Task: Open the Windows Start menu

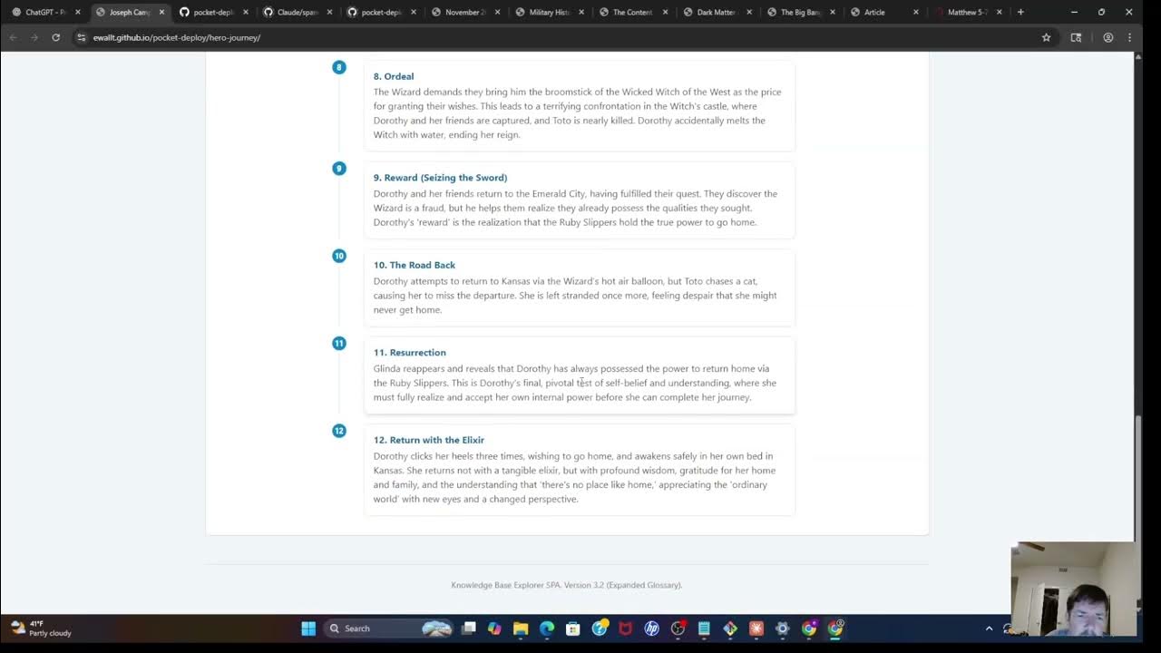Action: (308, 629)
